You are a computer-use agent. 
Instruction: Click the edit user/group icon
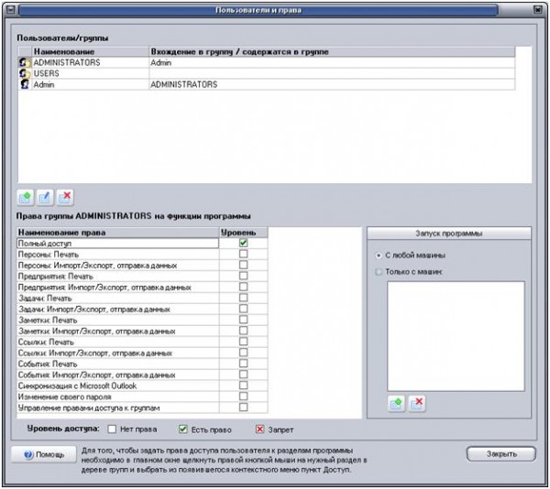pyautogui.click(x=45, y=198)
